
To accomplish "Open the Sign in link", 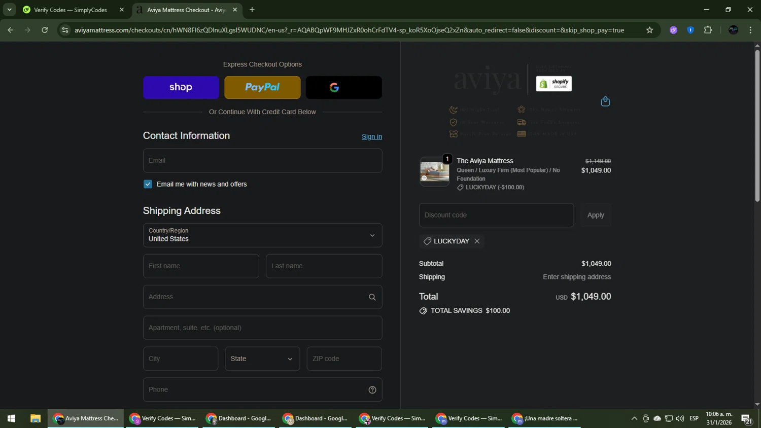I will coord(372,136).
